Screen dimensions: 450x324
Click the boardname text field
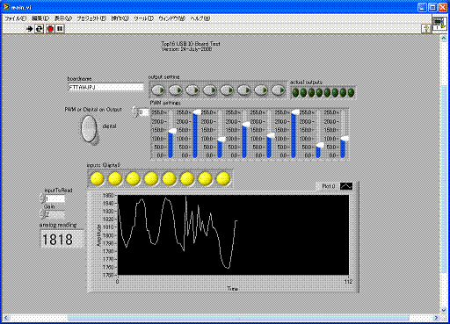pyautogui.click(x=105, y=87)
